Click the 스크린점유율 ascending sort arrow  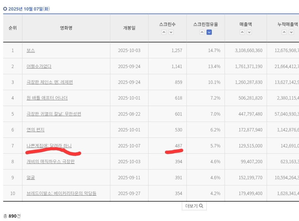(x=202, y=32)
